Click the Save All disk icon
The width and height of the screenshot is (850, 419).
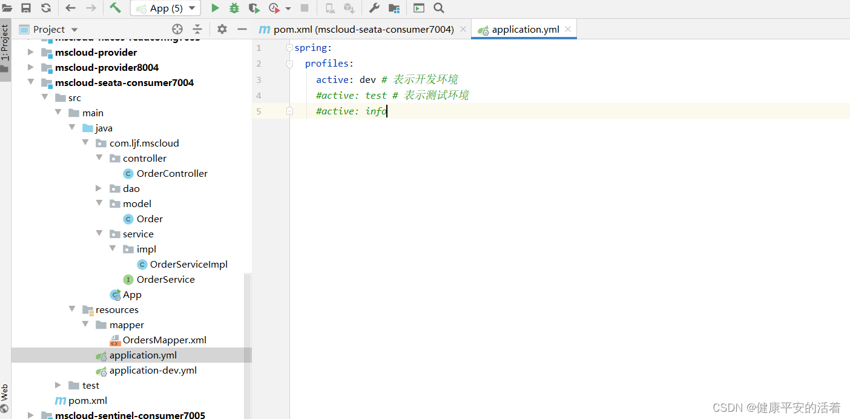click(x=26, y=8)
